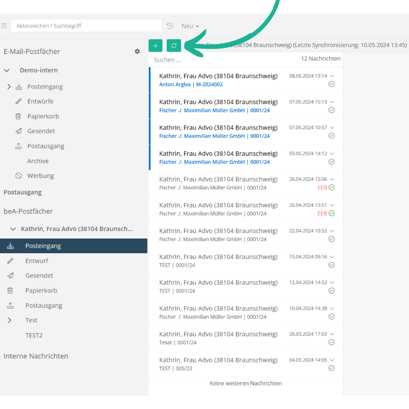Viewport: 409px width, 409px height.
Task: Collapse the Demo-intern mailbox tree
Action: [7, 70]
